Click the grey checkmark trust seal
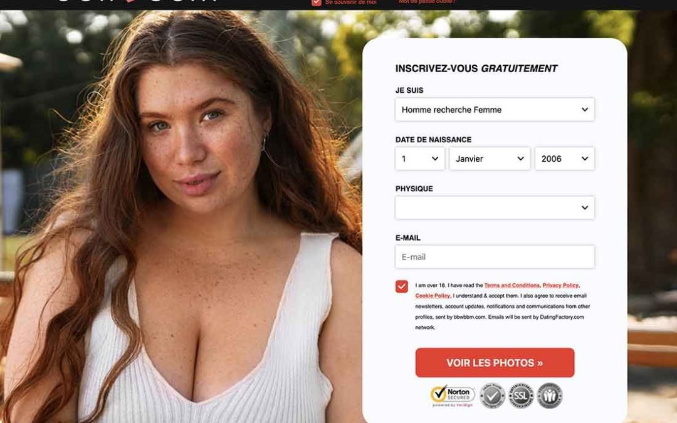677x423 pixels. pos(492,395)
